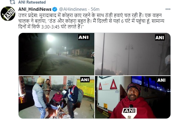Click the ANI watermark on the bonfire photo
Screen dimensions: 172x120
(x=85, y=80)
